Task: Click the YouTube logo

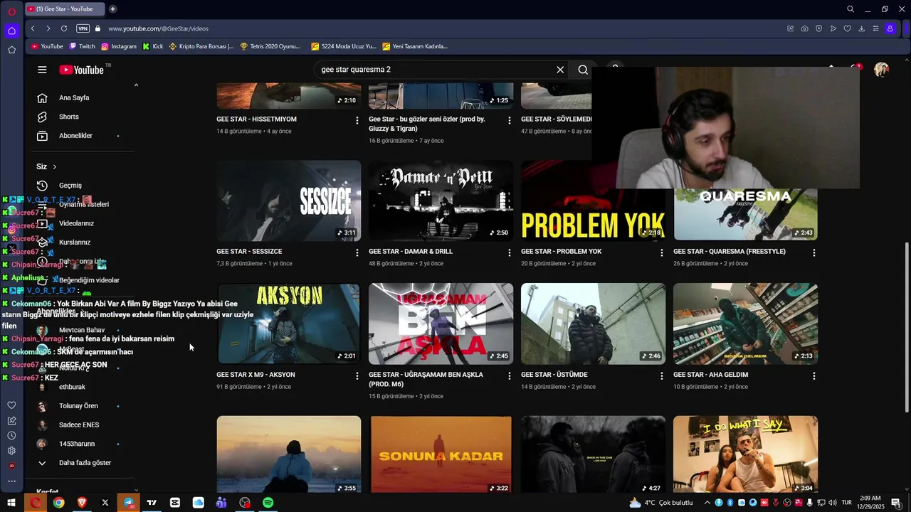Action: 81,70
